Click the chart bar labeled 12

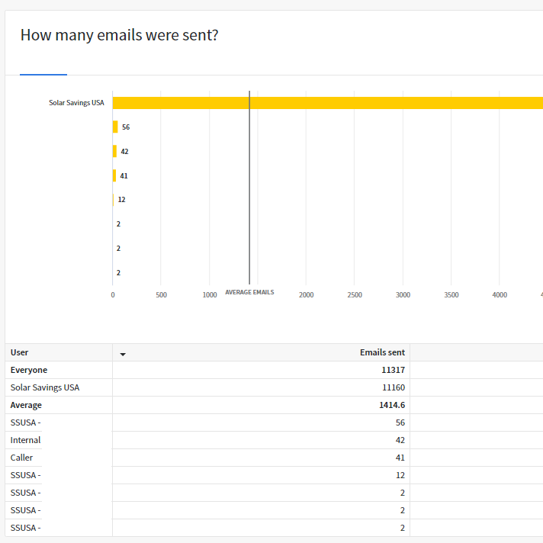(113, 200)
